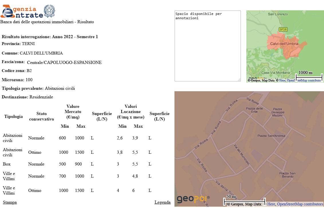
Task: Open OpenStreetMap link under overview map
Action: coord(304,81)
